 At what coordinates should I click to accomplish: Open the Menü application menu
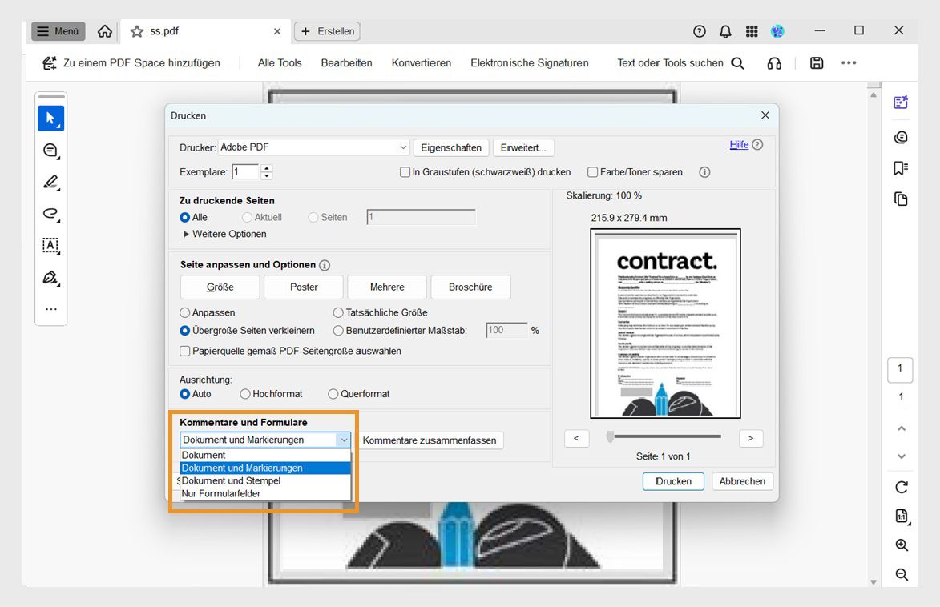[x=58, y=31]
